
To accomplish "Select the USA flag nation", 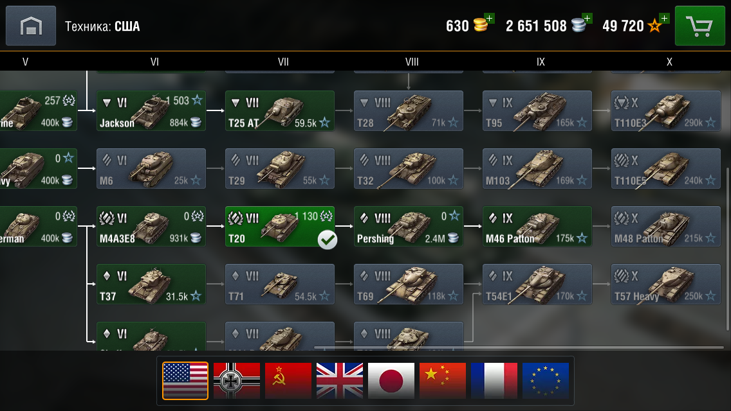I will (185, 381).
